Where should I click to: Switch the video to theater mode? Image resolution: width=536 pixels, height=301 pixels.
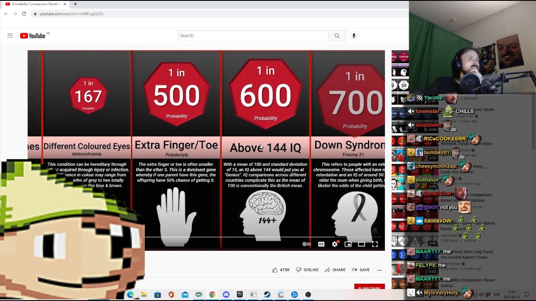point(361,244)
